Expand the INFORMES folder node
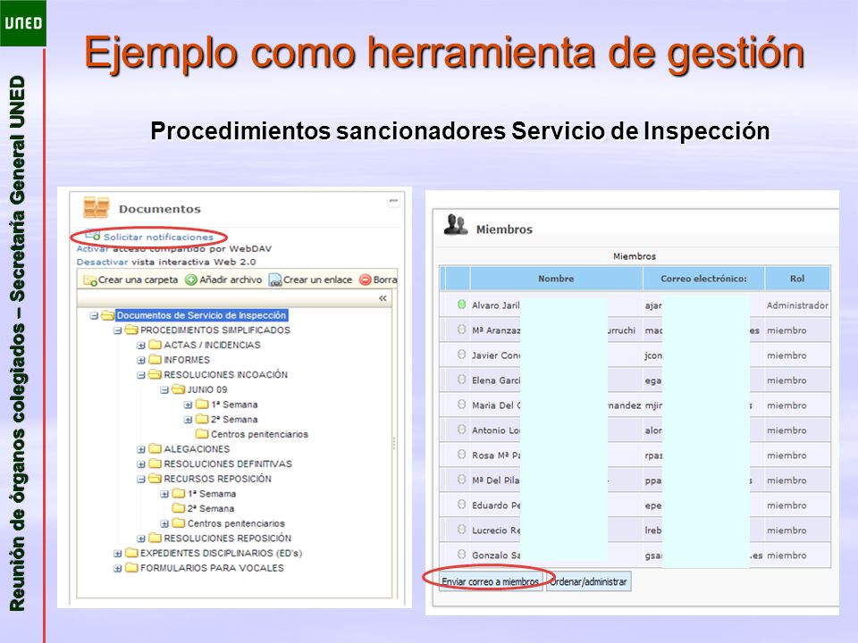Image resolution: width=858 pixels, height=643 pixels. pos(140,360)
